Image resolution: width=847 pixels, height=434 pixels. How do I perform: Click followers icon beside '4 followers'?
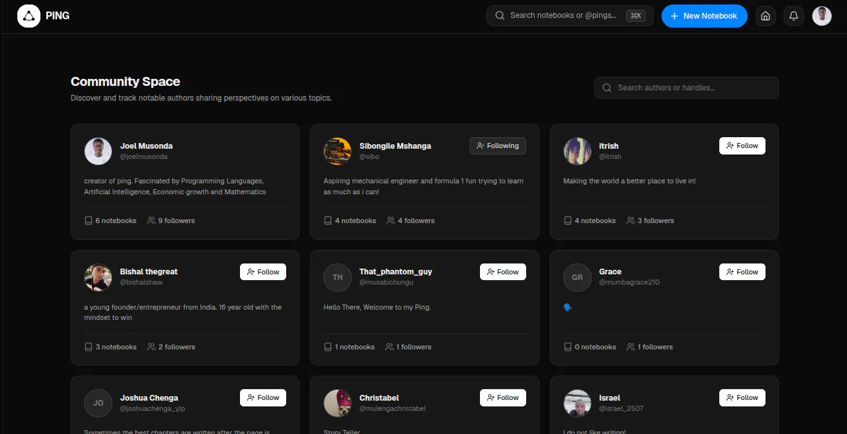click(x=391, y=221)
